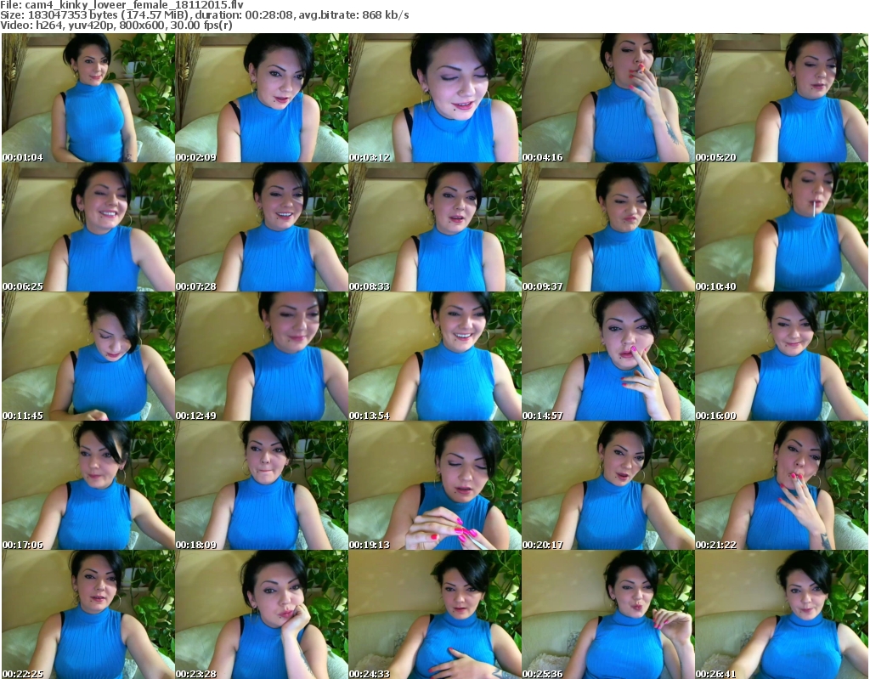Image resolution: width=870 pixels, height=679 pixels.
Task: Select the frame at 00:08:33
Action: click(435, 227)
